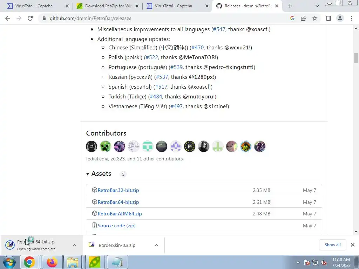Open a new browser tab
359x269 pixels.
[x=290, y=6]
